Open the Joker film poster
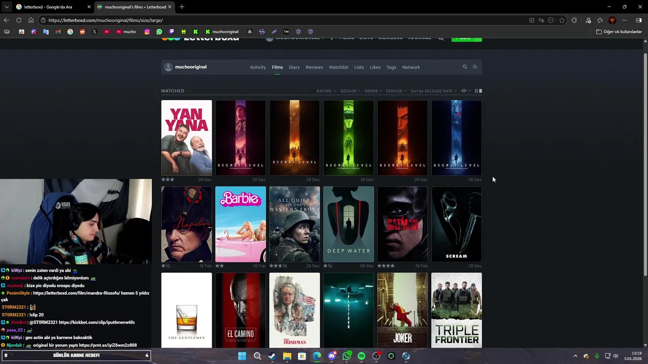Screen dimensions: 648x364 click(402, 310)
